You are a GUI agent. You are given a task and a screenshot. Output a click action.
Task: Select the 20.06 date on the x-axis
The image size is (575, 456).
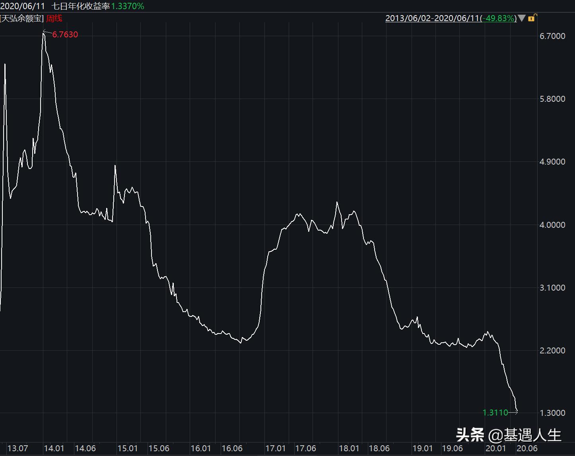click(x=527, y=448)
